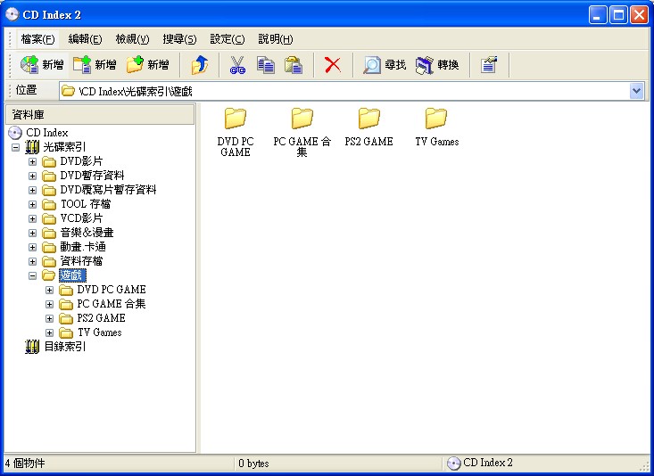Click the copy icon in toolbar
Viewport: 654px width, 476px height.
pos(265,65)
